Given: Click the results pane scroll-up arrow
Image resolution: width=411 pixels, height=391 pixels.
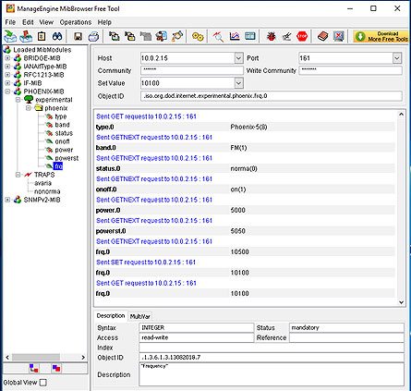Looking at the screenshot, I should [x=401, y=115].
